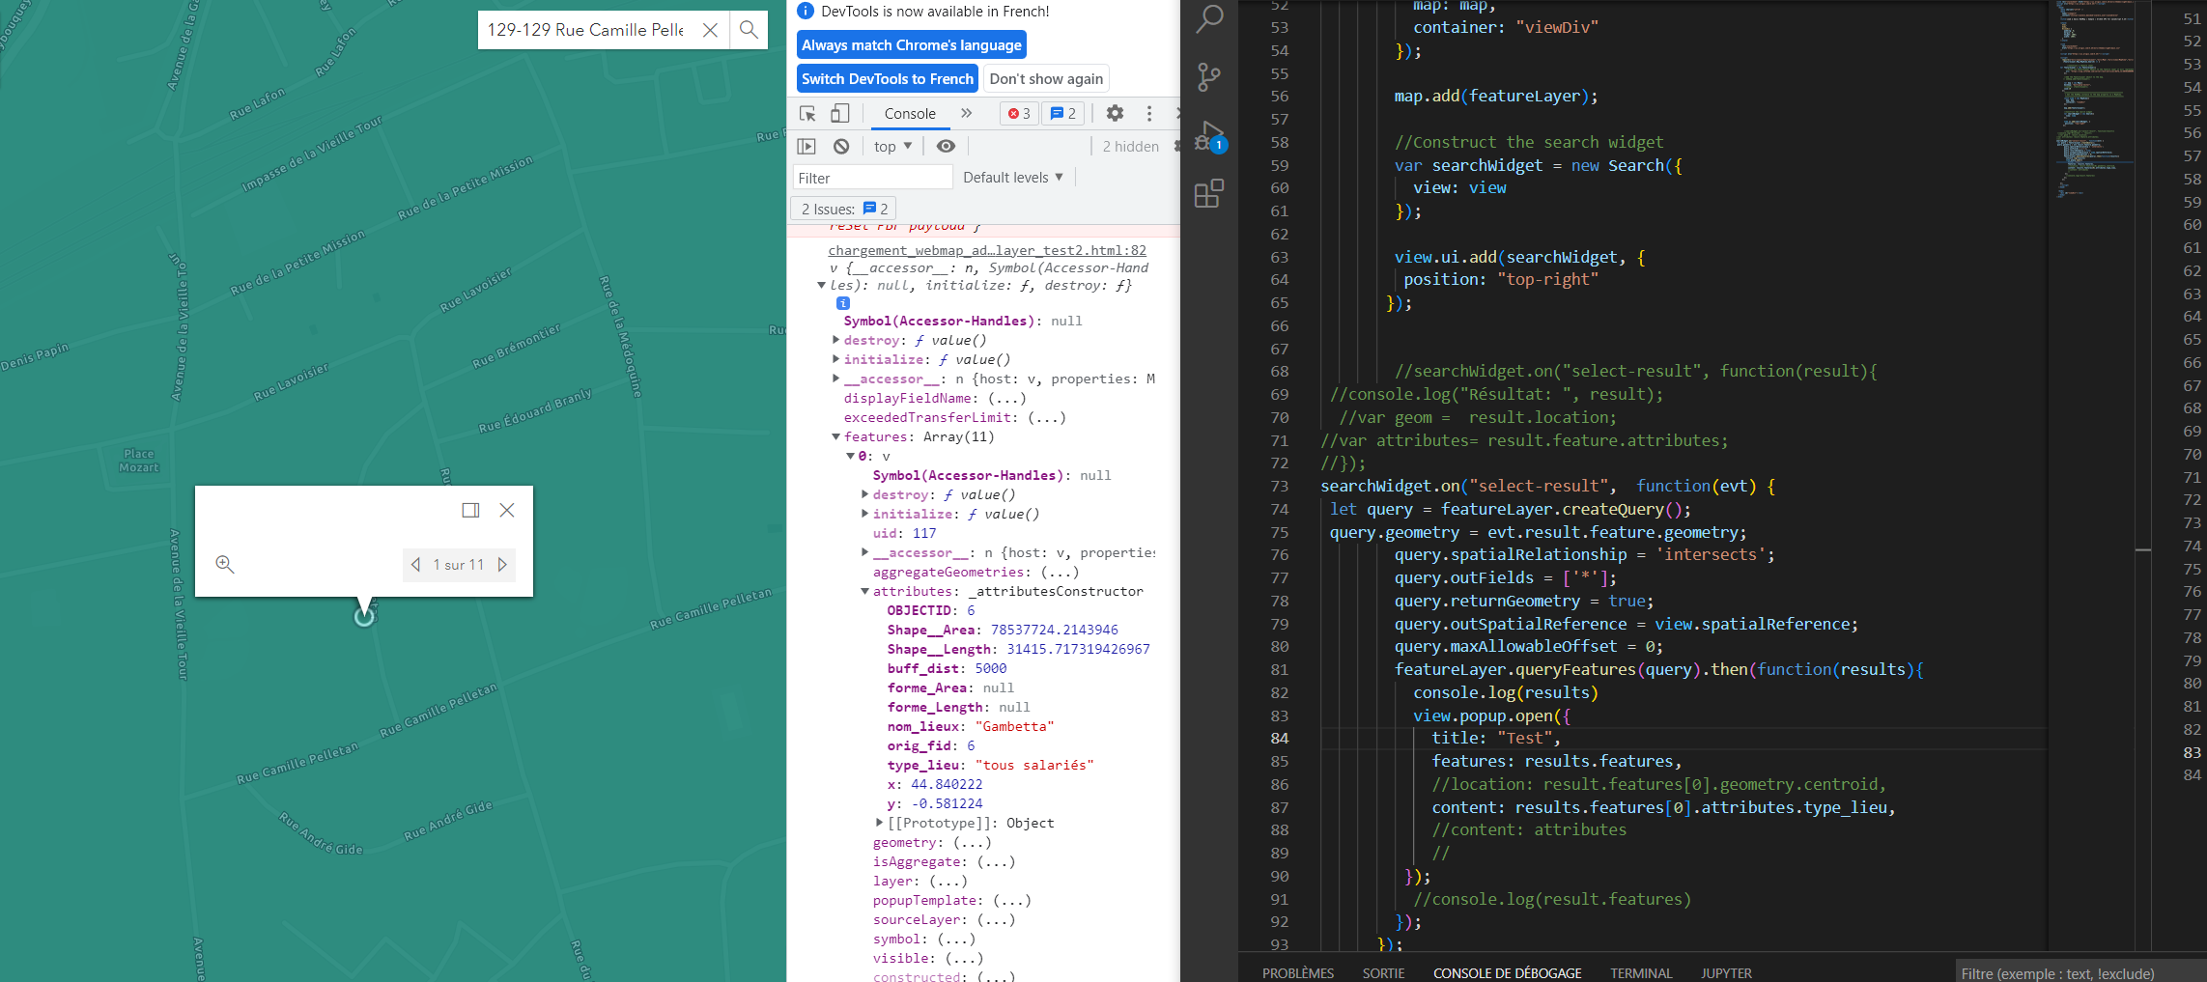Click Always match Chrome's language button
The height and width of the screenshot is (982, 2207).
point(911,44)
